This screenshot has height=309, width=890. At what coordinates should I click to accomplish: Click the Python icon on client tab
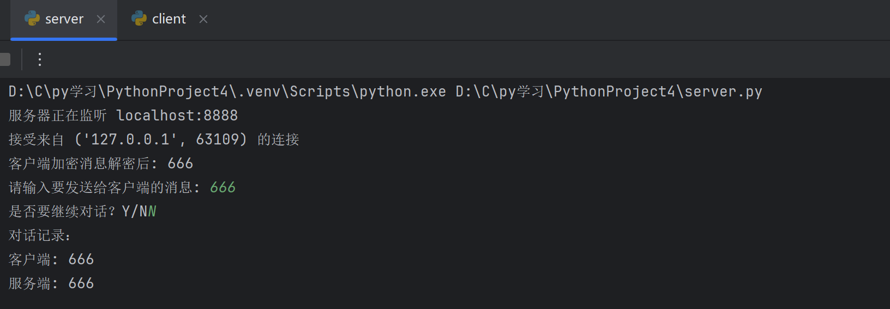pos(139,19)
